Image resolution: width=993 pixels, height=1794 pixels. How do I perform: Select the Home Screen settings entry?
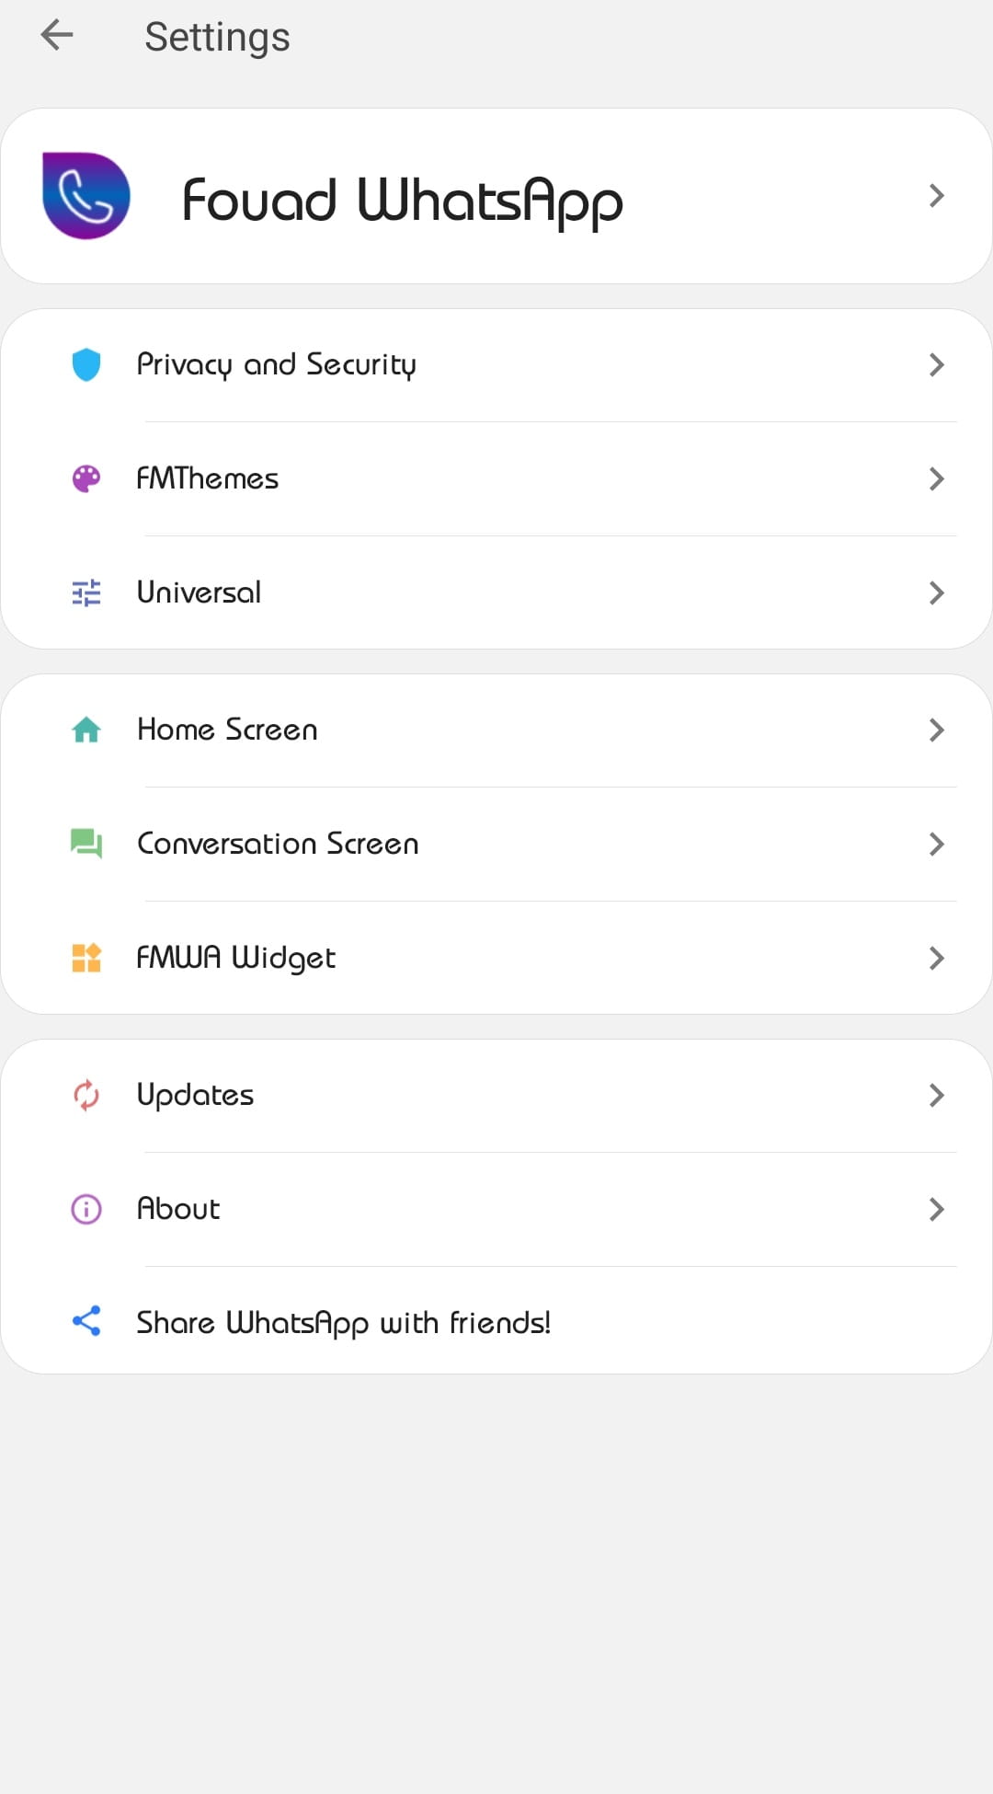pos(227,730)
